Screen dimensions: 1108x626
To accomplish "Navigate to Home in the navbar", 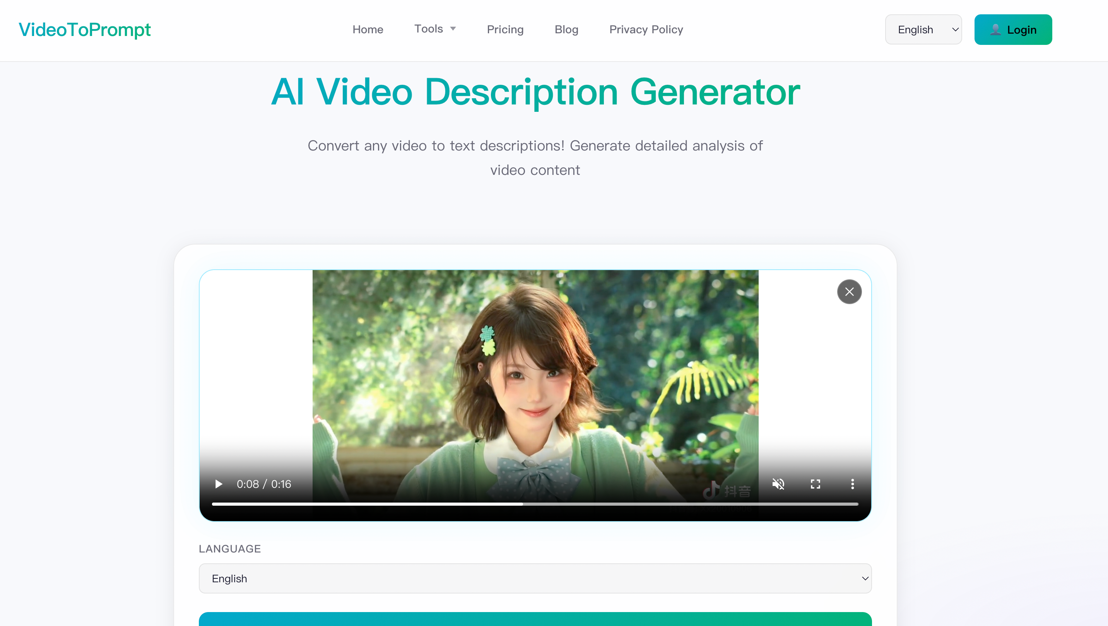I will (368, 29).
